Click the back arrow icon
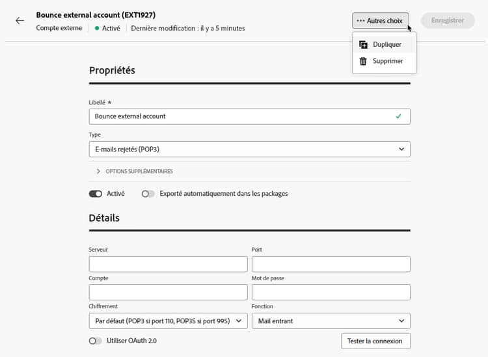Image resolution: width=488 pixels, height=357 pixels. (x=20, y=21)
